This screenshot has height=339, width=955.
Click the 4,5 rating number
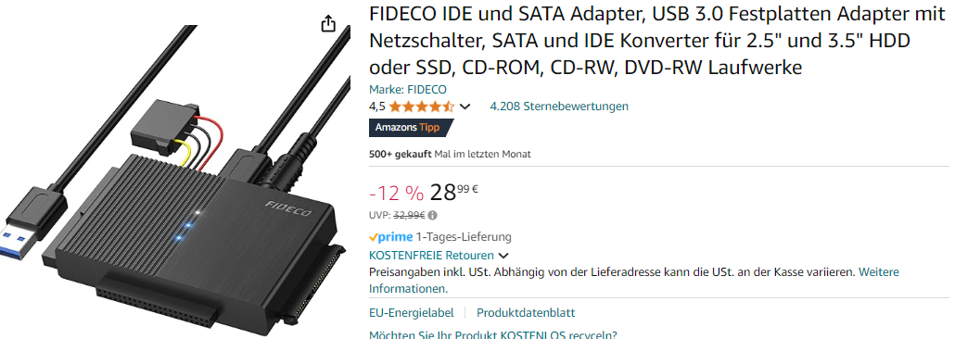click(377, 107)
